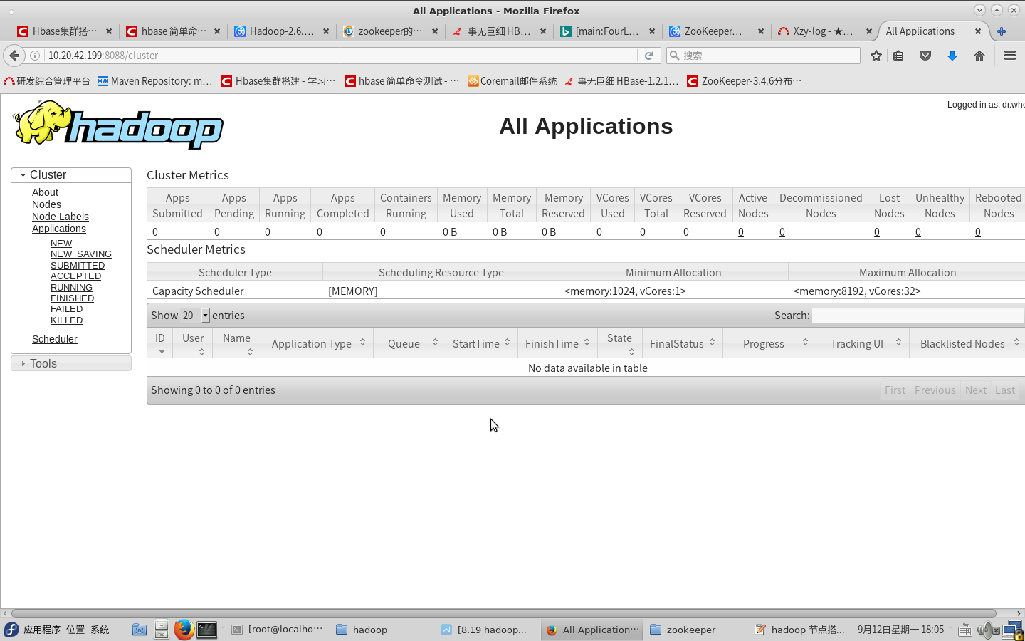This screenshot has width=1025, height=641.
Task: Switch to the Hadoop-2.6 tab
Action: tap(281, 31)
